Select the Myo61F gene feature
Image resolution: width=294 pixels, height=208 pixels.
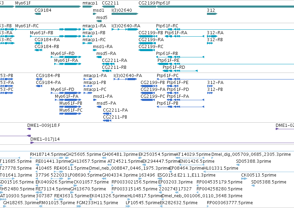(x=48, y=7)
